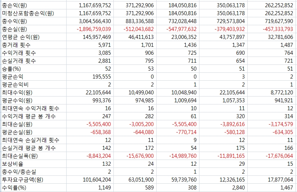This screenshot has width=297, height=192.
Task: Select the cell with value 3,064,566,430
Action: pos(91,21)
